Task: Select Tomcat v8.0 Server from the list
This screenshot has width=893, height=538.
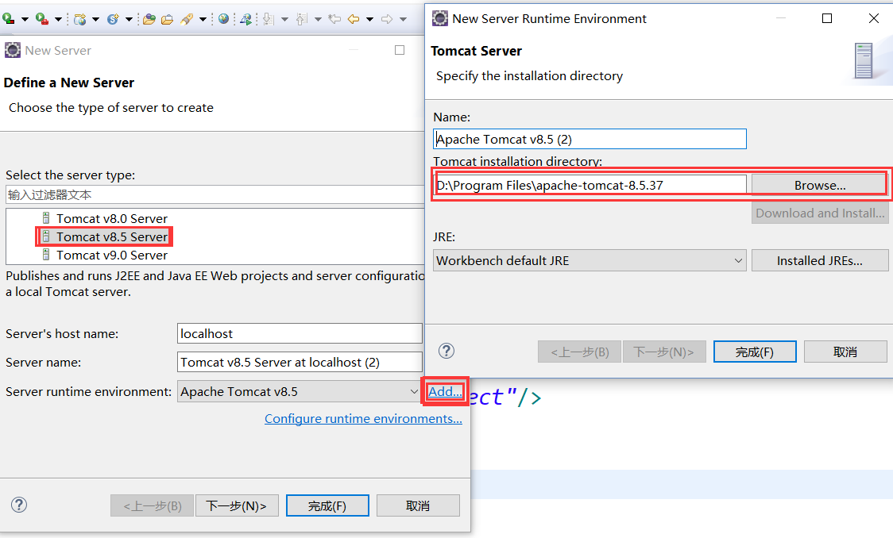Action: (x=111, y=218)
